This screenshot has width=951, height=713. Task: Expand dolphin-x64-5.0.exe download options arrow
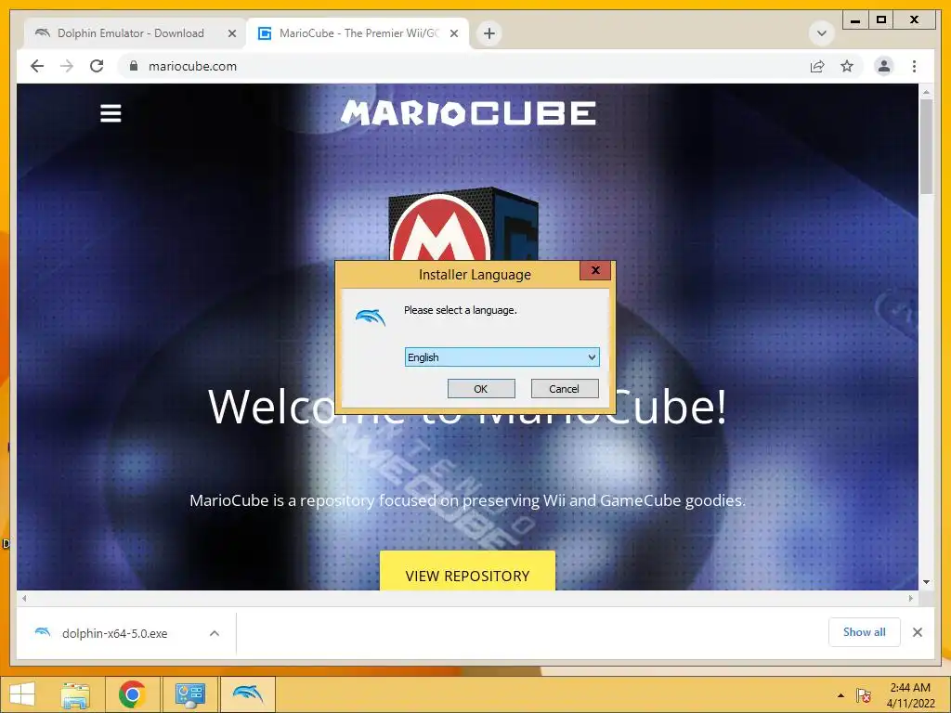point(215,633)
